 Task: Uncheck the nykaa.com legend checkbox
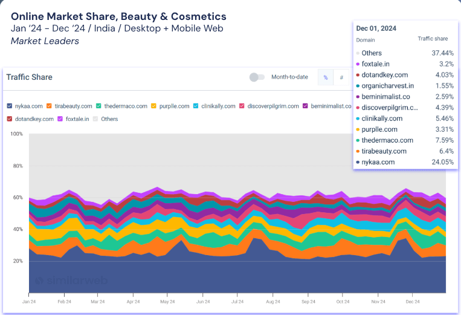point(10,106)
